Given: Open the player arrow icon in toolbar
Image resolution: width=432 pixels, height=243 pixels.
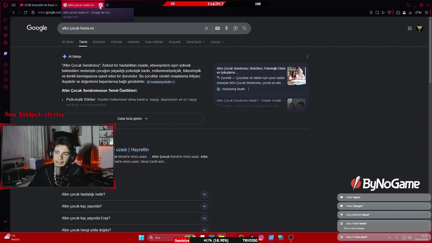Looking at the screenshot, I should pos(383,12).
